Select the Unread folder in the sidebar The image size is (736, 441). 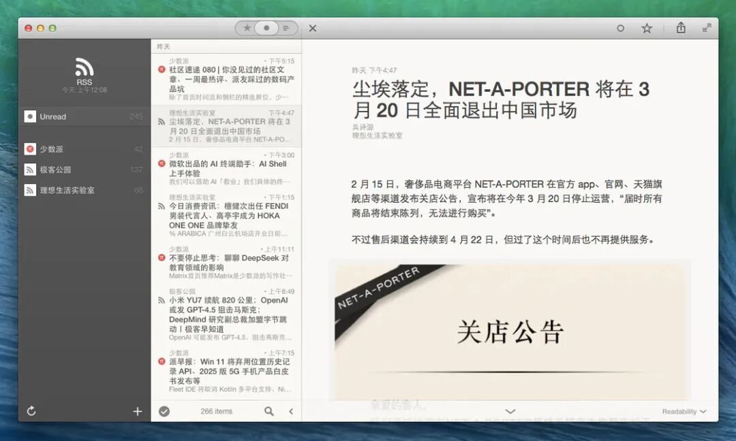(85, 116)
